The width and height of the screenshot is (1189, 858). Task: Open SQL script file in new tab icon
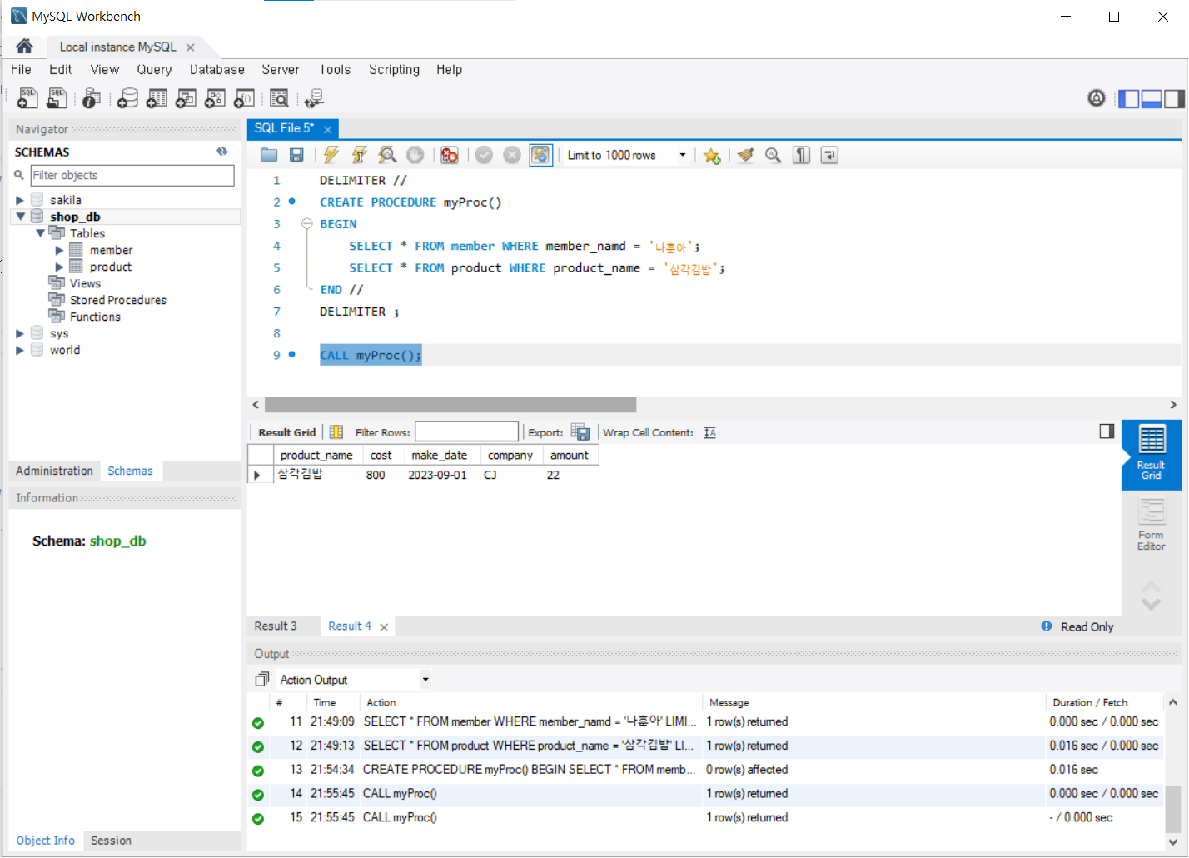coord(57,99)
